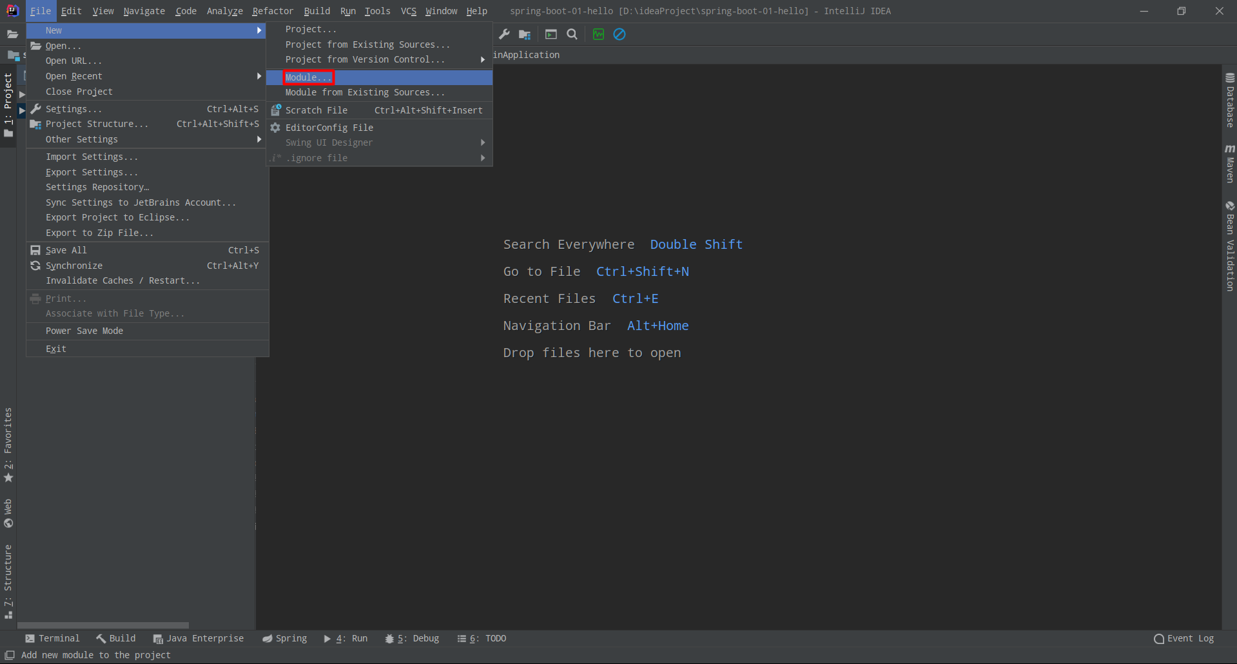Viewport: 1237px width, 664px height.
Task: Click Open URL... in the File menu
Action: click(146, 61)
